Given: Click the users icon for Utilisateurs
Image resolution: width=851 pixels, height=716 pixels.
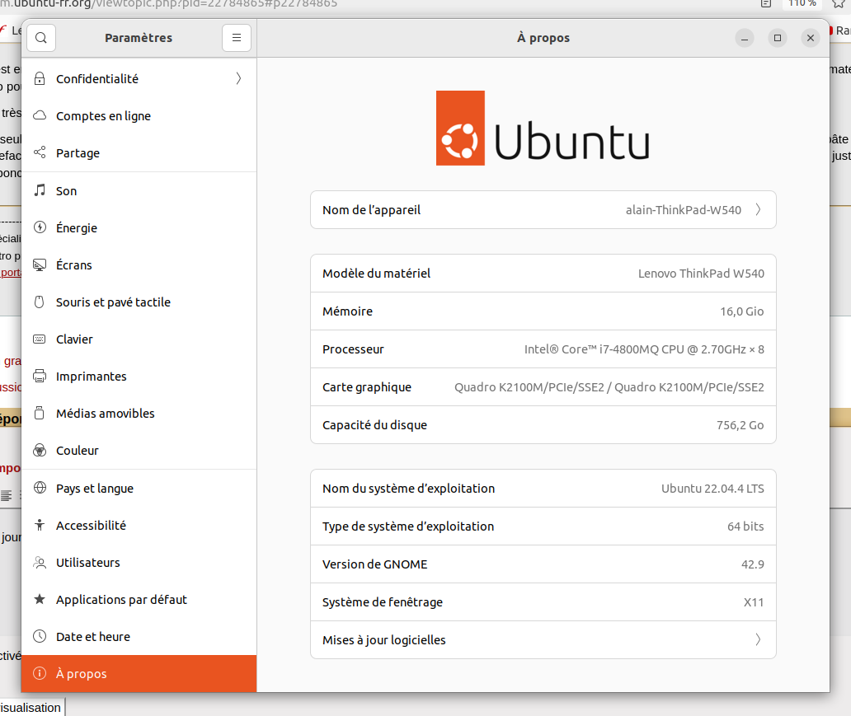Looking at the screenshot, I should point(40,563).
